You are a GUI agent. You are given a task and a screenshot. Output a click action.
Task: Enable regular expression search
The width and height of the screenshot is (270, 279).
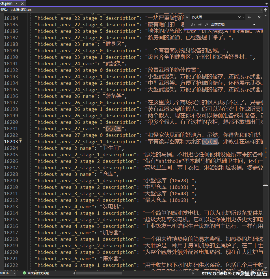click(x=206, y=25)
